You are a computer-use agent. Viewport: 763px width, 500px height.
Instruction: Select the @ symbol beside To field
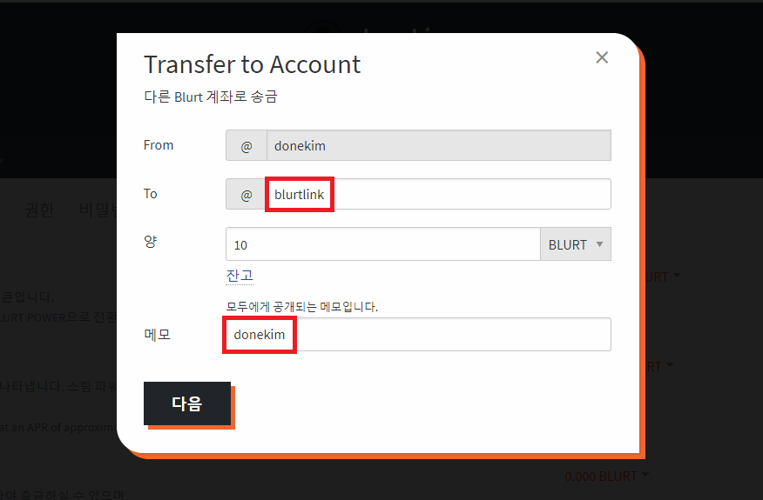pos(246,195)
